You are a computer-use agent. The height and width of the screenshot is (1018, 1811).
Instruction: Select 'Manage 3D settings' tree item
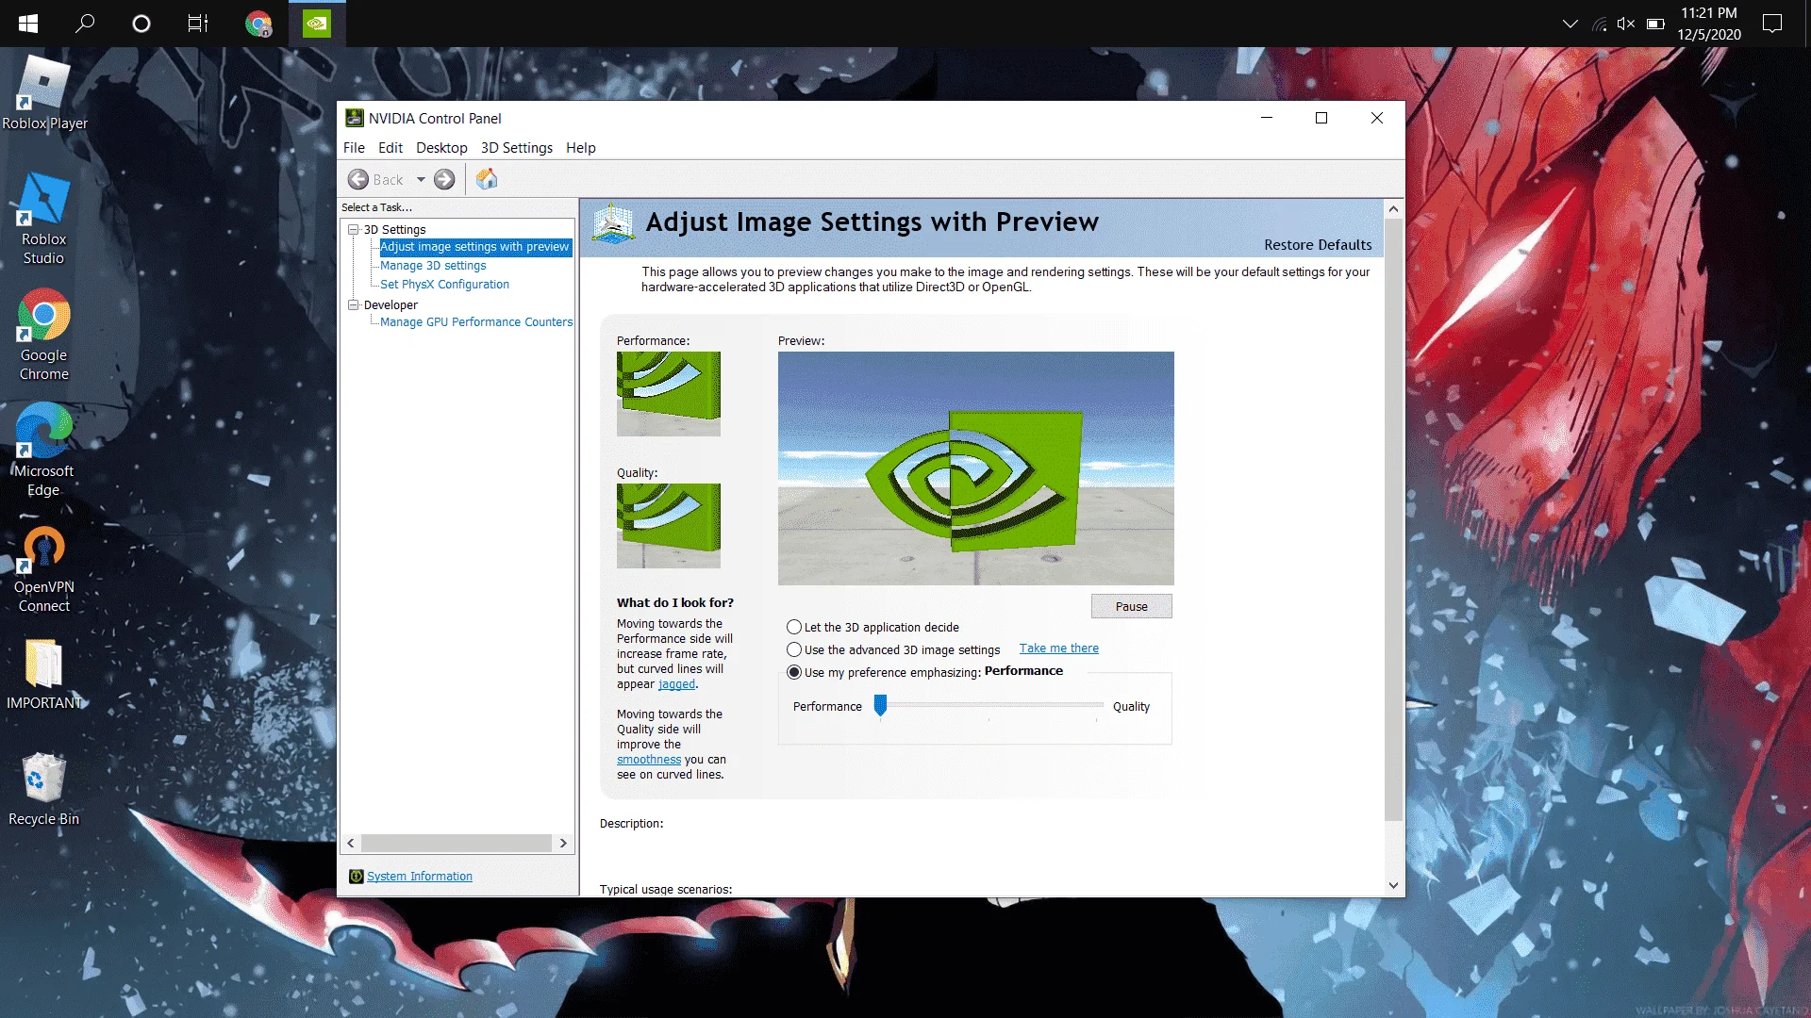point(433,266)
